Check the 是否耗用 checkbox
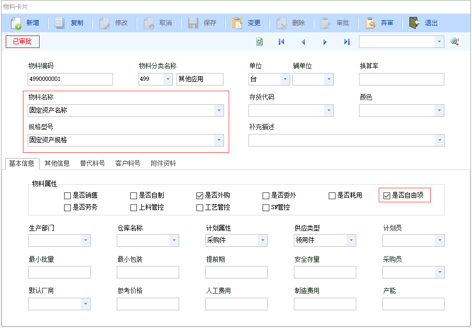 [332, 196]
